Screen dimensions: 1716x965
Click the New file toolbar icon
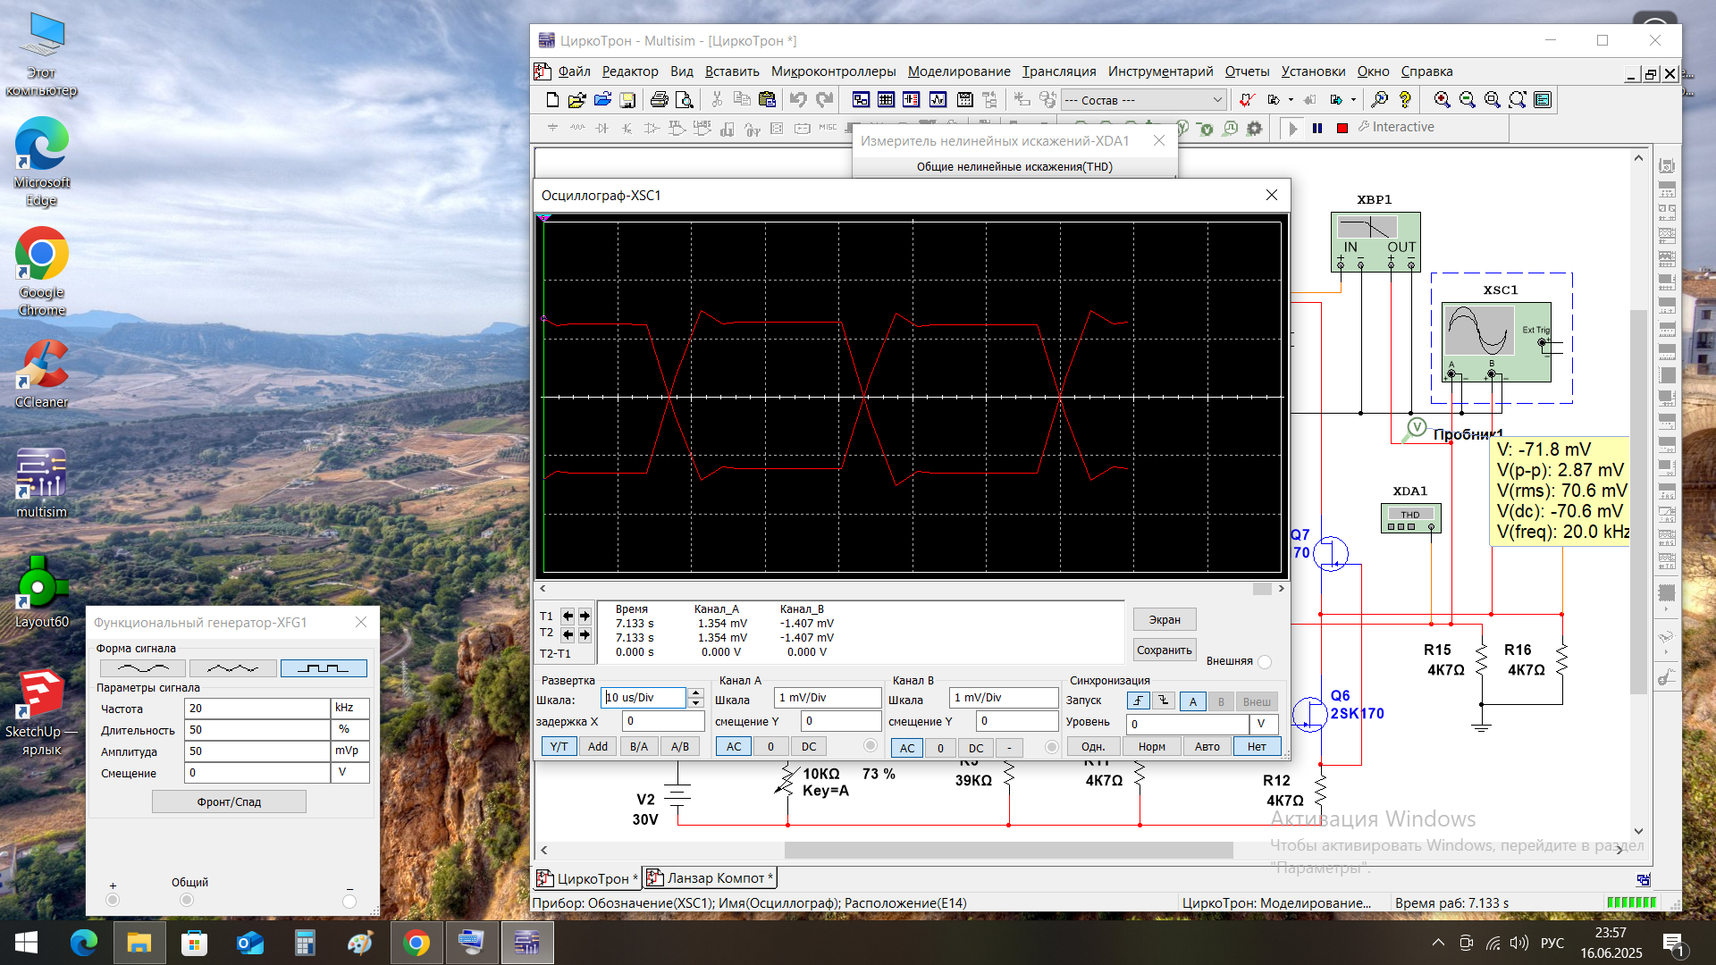(552, 100)
